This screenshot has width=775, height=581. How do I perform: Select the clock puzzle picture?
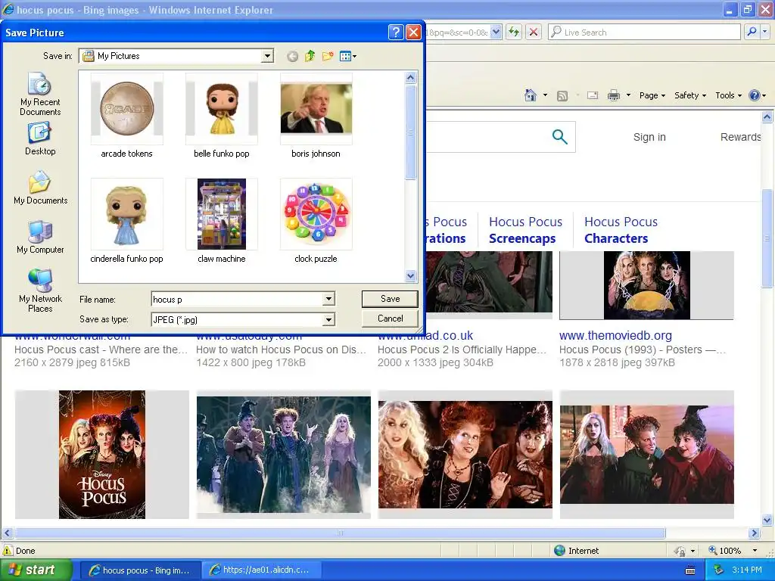tap(316, 221)
